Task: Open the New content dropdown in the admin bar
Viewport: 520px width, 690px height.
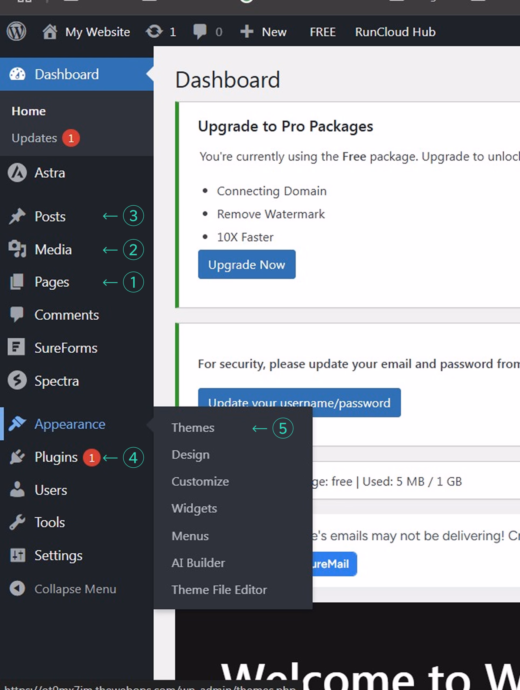Action: (264, 32)
